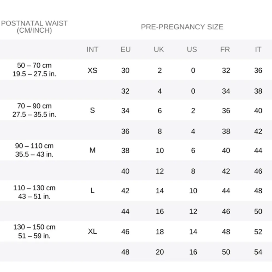Select the XL size label
The height and width of the screenshot is (272, 272).
(x=92, y=231)
